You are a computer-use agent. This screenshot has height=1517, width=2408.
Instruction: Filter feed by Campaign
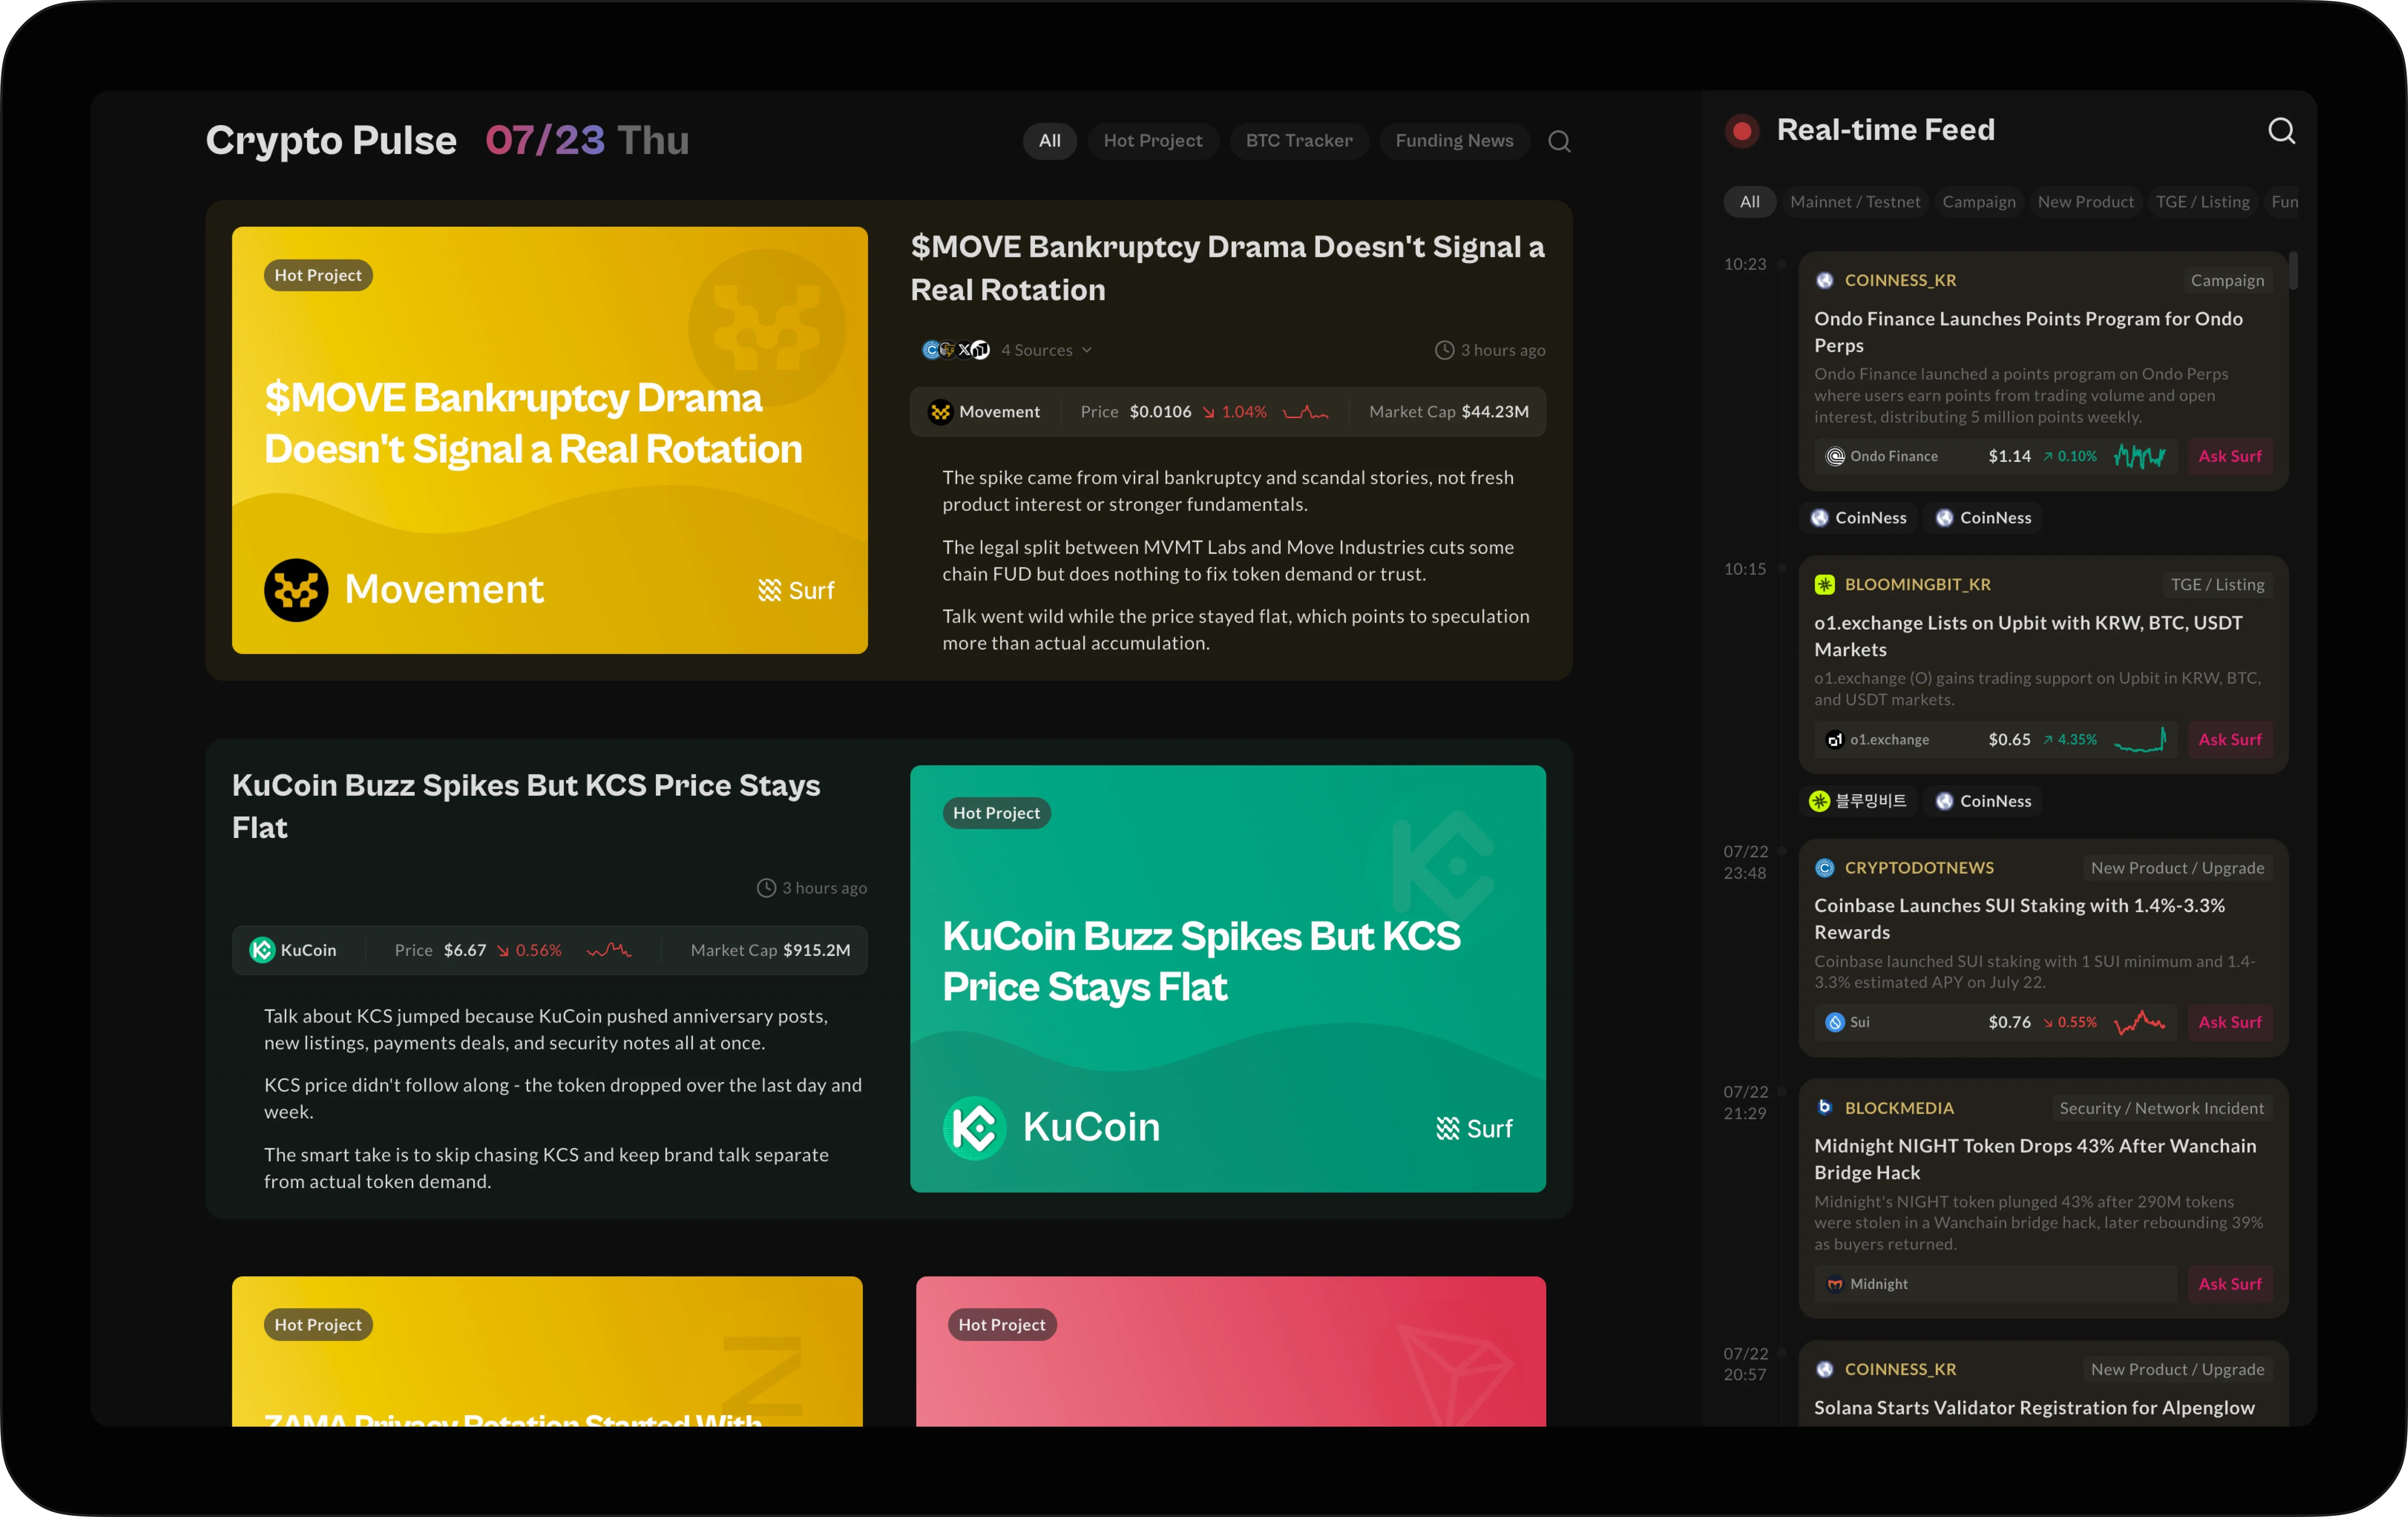[x=1979, y=202]
